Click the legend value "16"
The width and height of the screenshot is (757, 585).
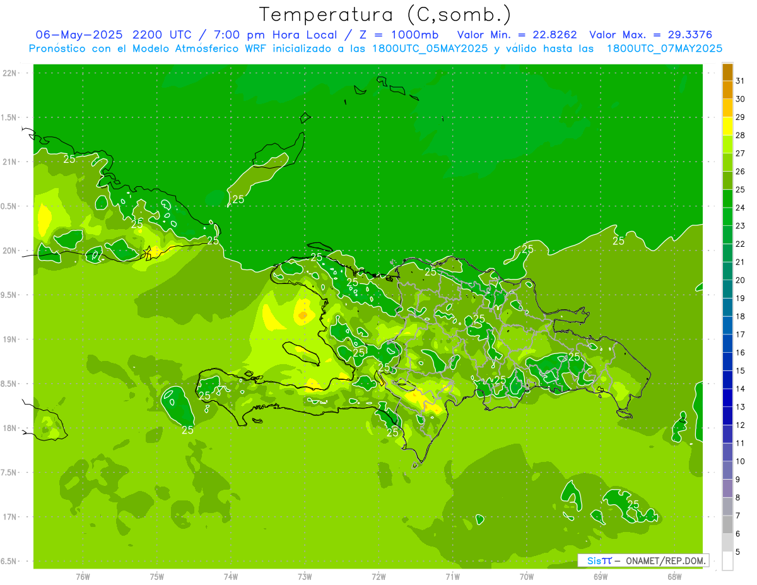click(x=741, y=353)
